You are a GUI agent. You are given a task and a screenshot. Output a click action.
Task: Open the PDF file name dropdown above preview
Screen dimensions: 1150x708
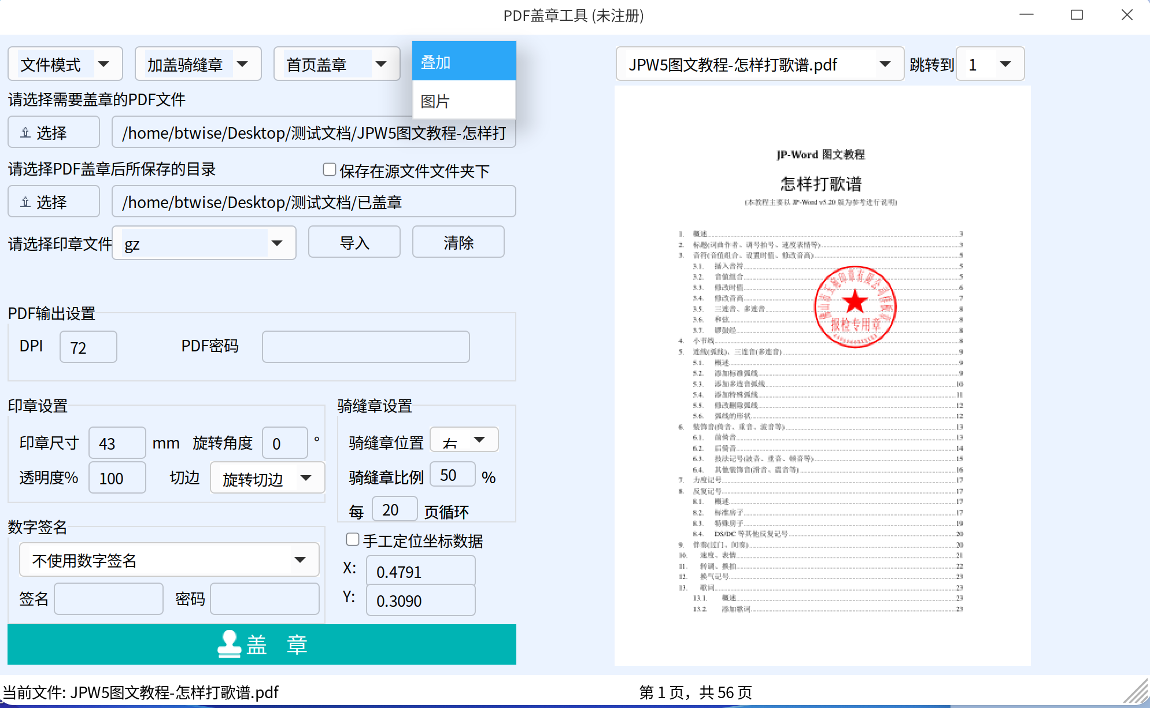[760, 64]
